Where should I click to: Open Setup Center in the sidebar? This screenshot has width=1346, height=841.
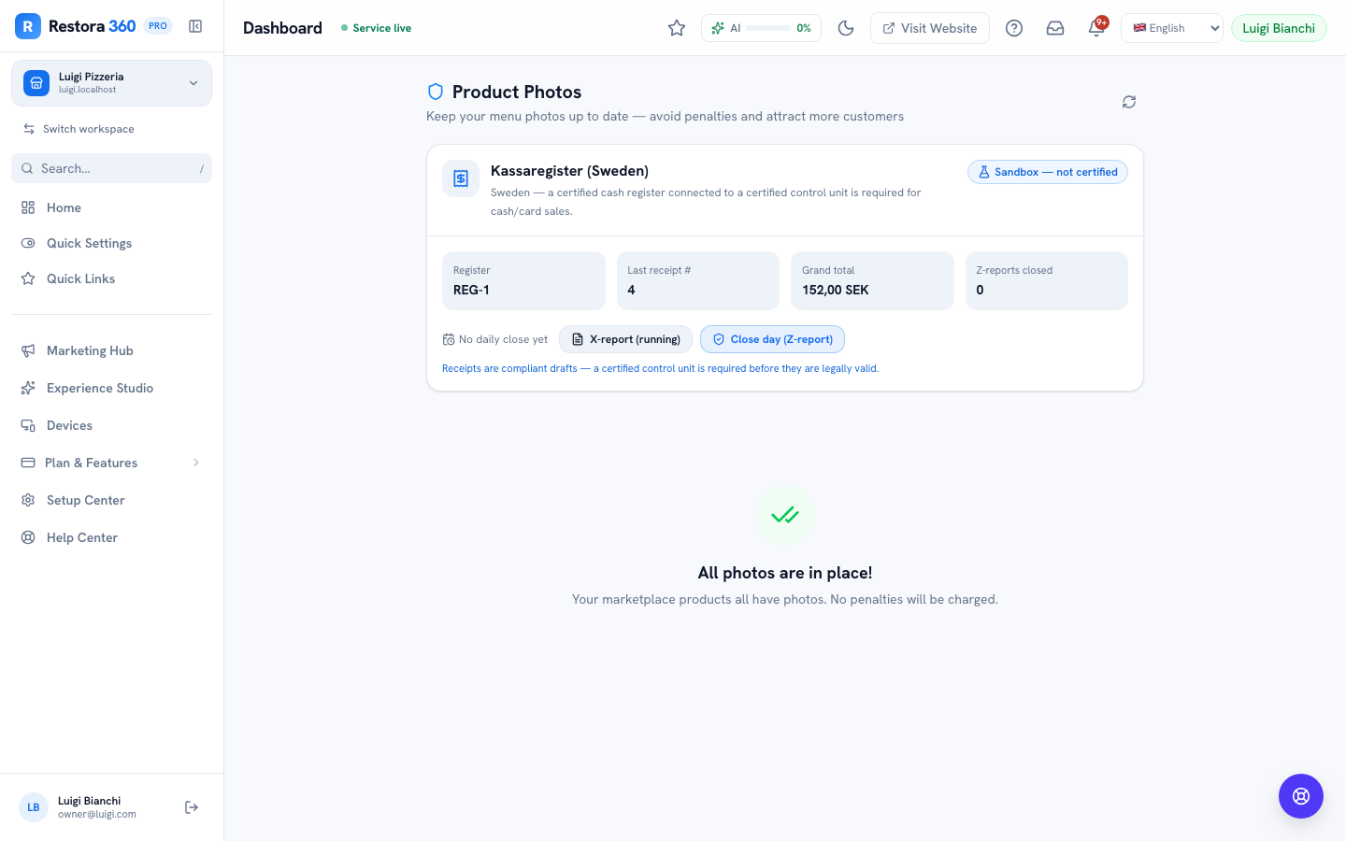coord(111,500)
